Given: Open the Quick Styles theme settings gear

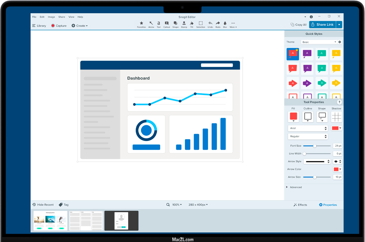Looking at the screenshot, I should [x=340, y=42].
